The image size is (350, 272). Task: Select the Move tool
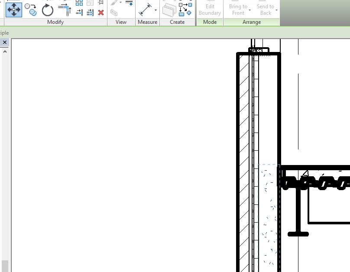point(14,9)
